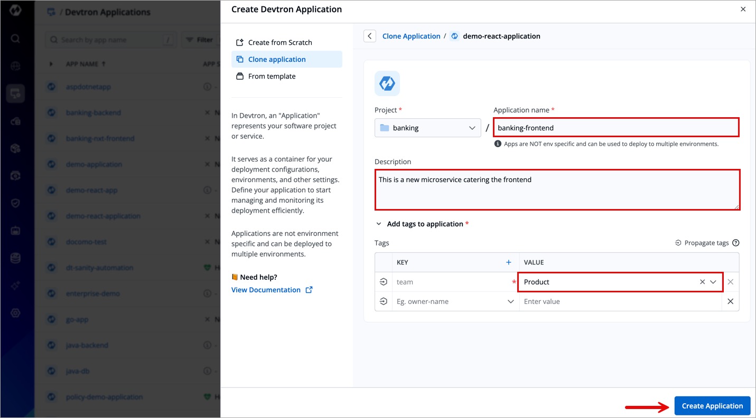
Task: Toggle propagate on the empty tag row
Action: point(384,301)
